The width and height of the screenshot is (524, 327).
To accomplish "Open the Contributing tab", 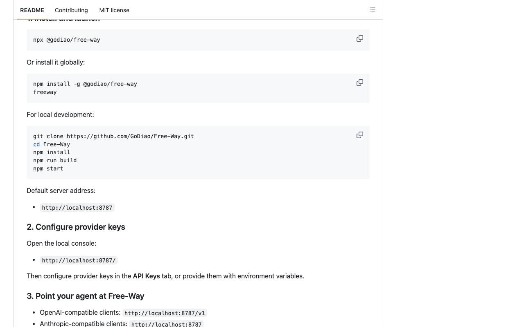I will 71,10.
